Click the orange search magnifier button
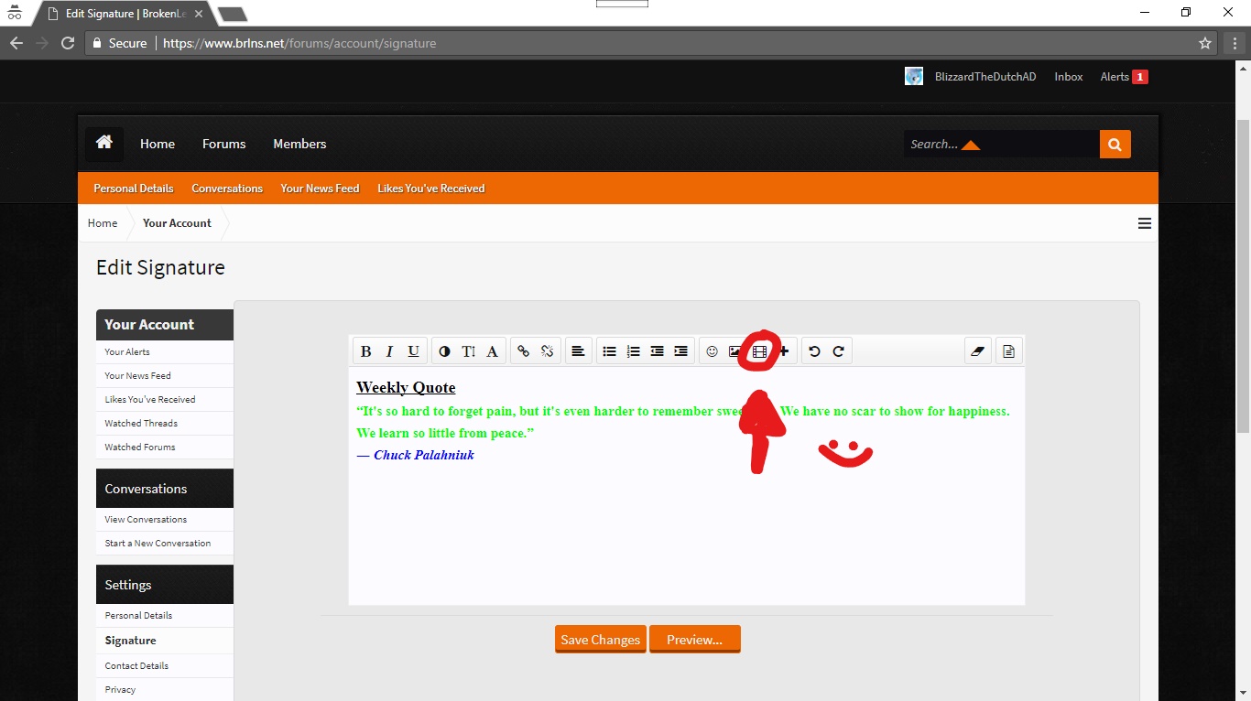The image size is (1251, 701). coord(1115,144)
